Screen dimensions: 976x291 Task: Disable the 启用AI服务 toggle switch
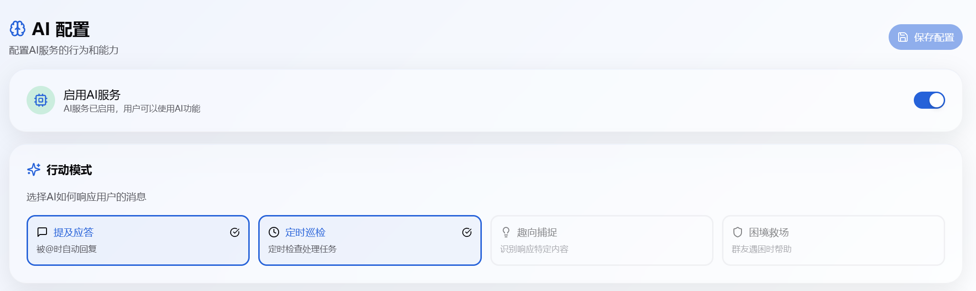coord(929,100)
